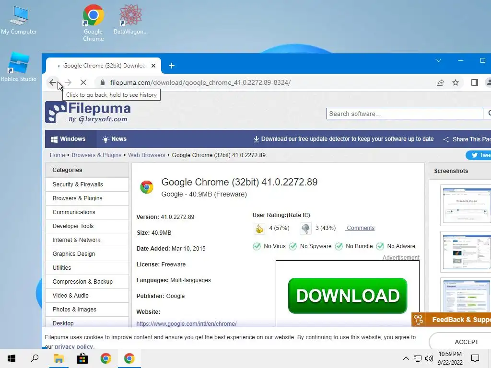
Task: Open File Explorer from taskbar
Action: pos(58,358)
